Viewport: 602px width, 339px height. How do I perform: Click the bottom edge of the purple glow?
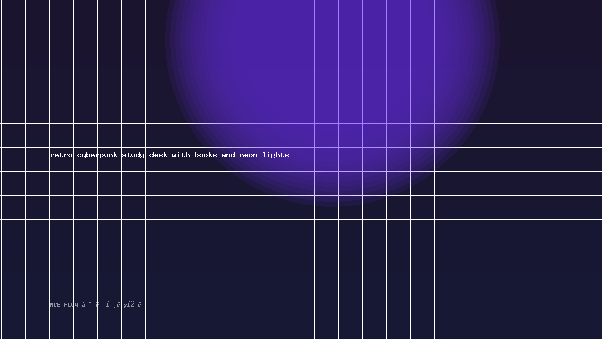coord(332,206)
